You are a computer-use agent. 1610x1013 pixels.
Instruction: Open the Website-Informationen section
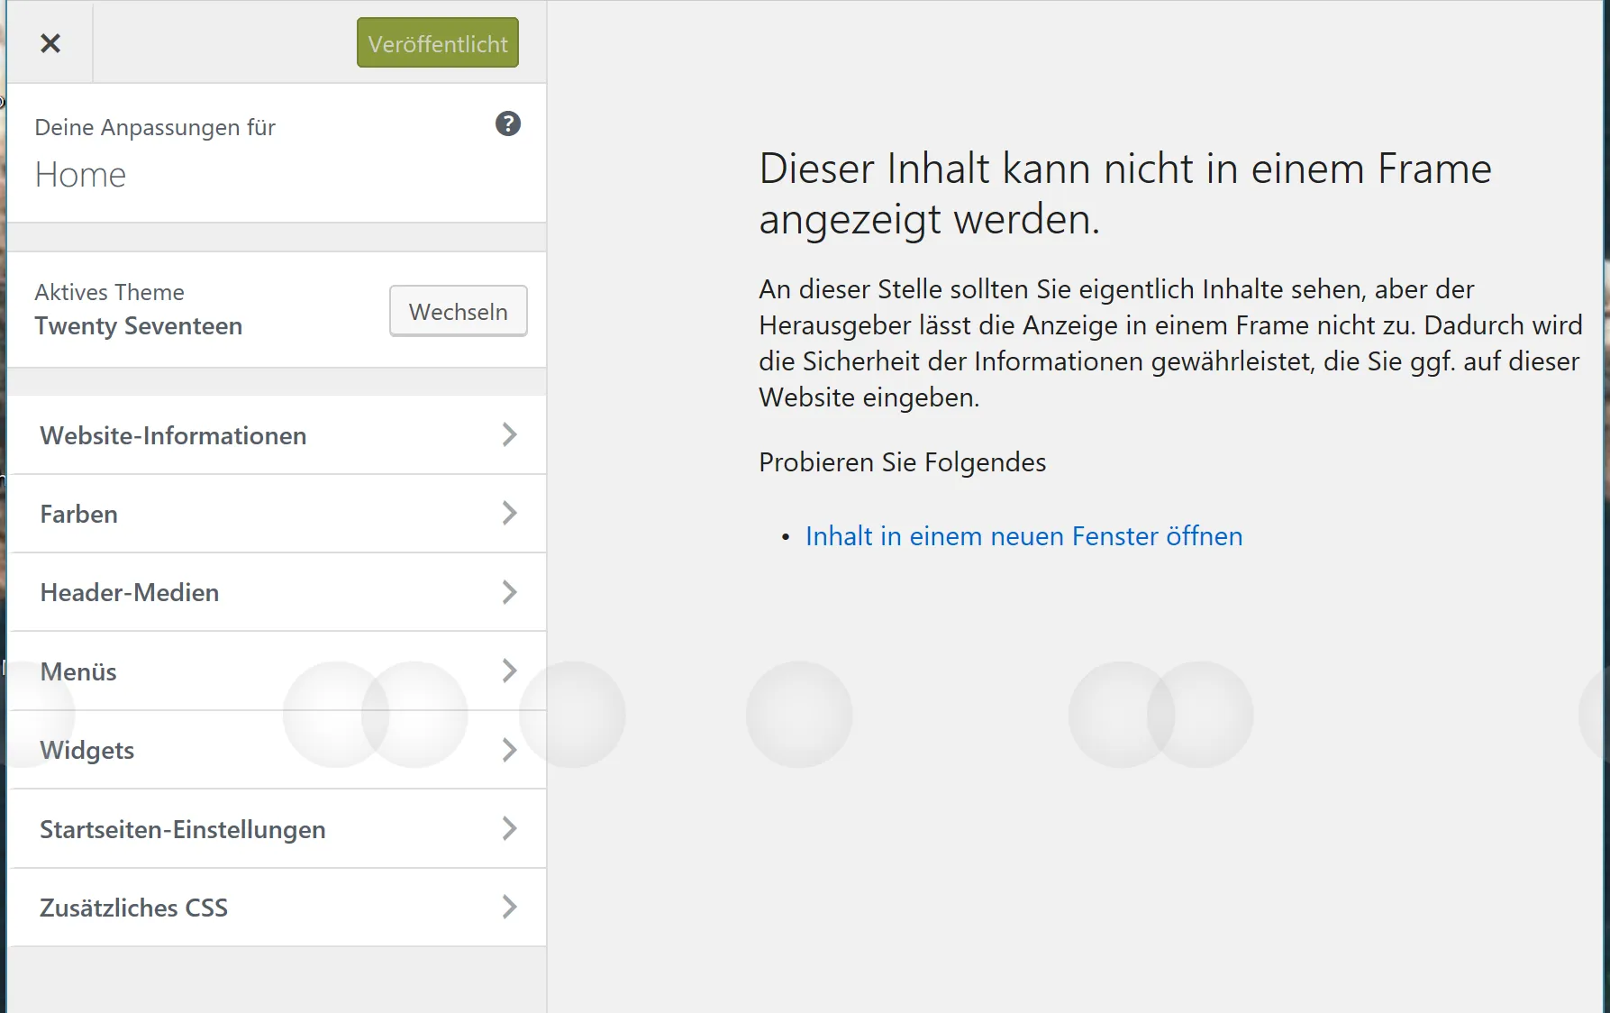(277, 435)
